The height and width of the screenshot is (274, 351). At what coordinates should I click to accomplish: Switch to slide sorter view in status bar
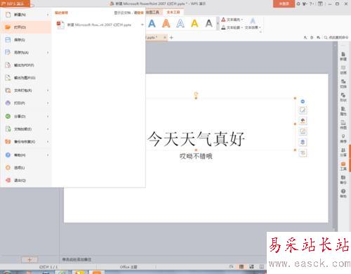[x=251, y=267]
